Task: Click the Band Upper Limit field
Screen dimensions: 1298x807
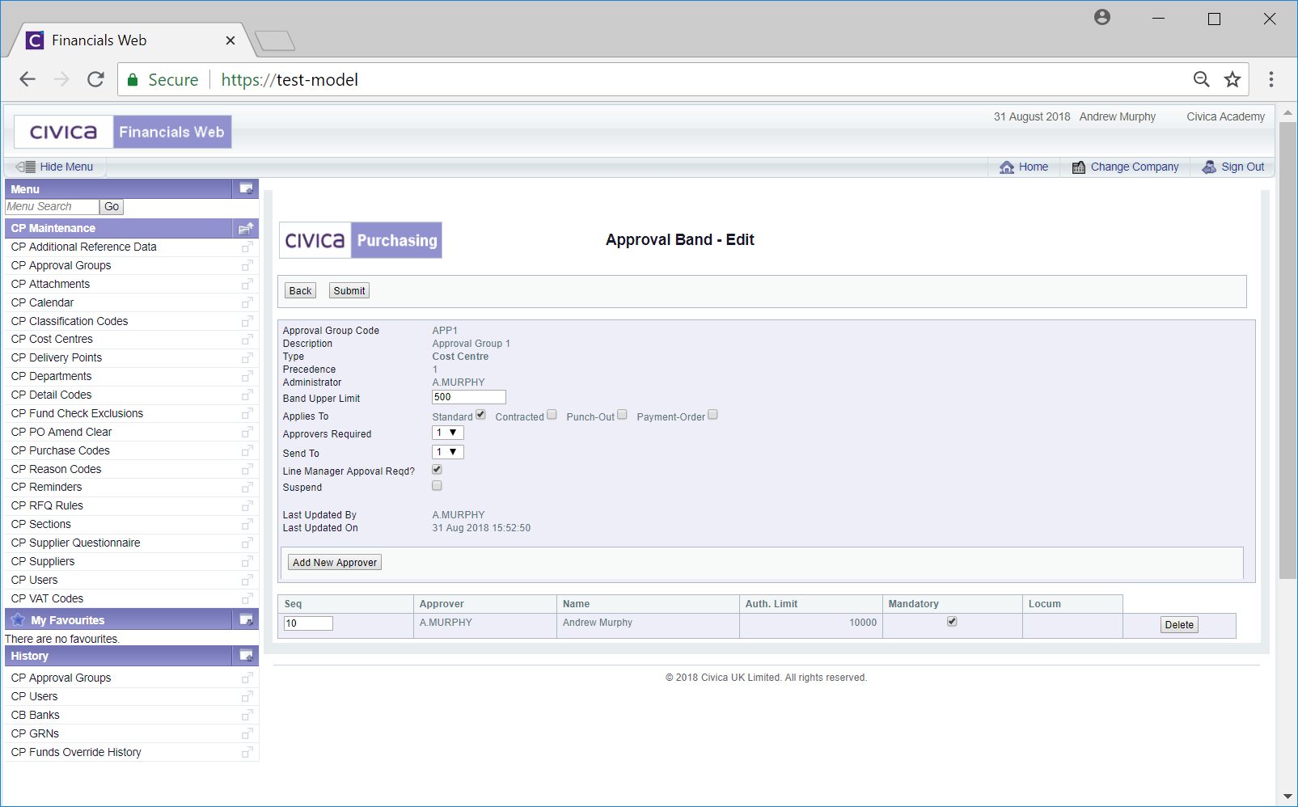Action: point(469,397)
